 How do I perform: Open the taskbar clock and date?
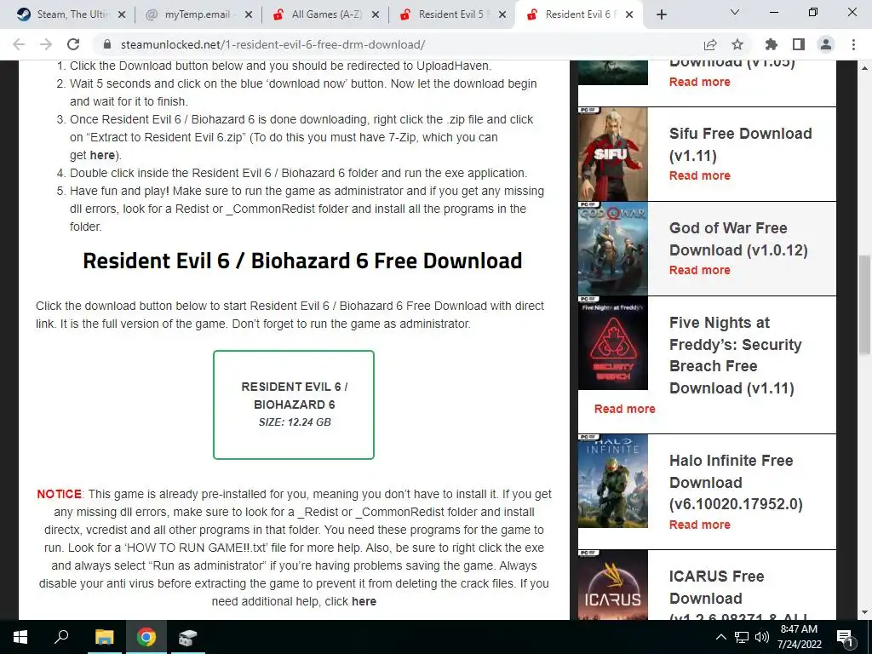click(x=799, y=637)
